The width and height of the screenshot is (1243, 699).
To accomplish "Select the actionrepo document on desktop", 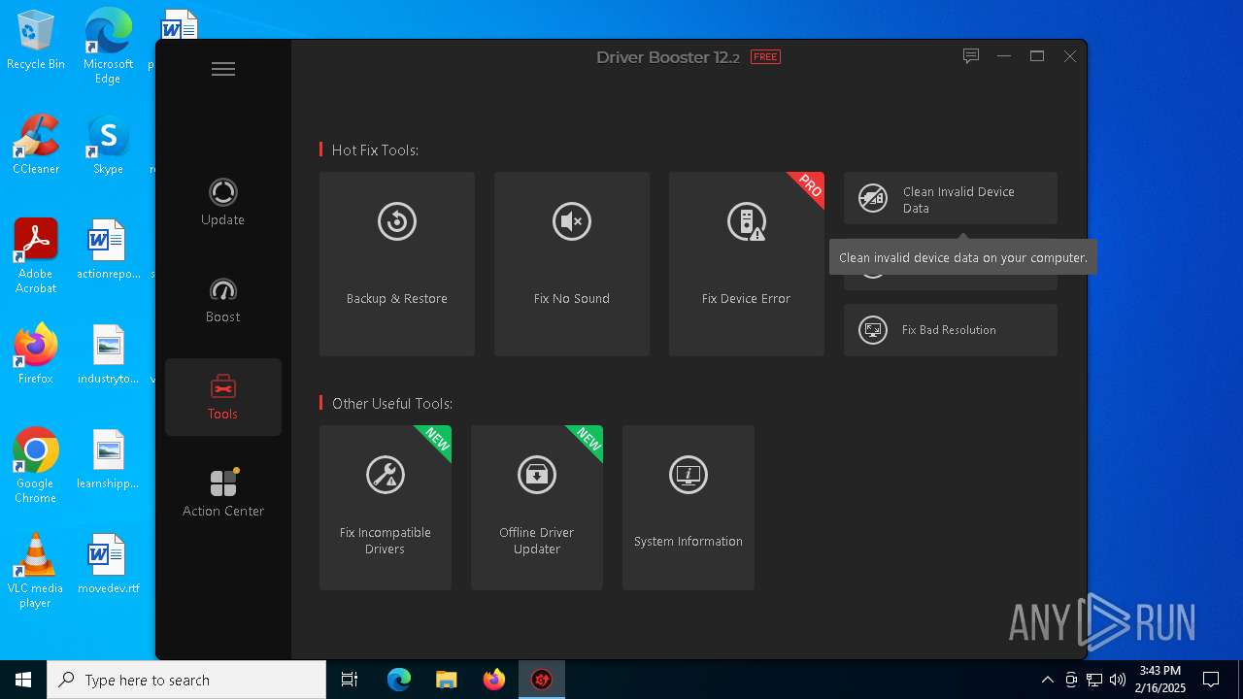I will click(x=108, y=250).
